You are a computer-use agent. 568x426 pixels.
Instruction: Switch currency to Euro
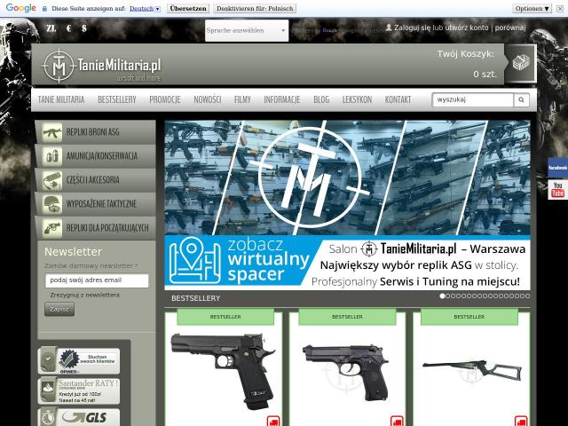click(69, 28)
